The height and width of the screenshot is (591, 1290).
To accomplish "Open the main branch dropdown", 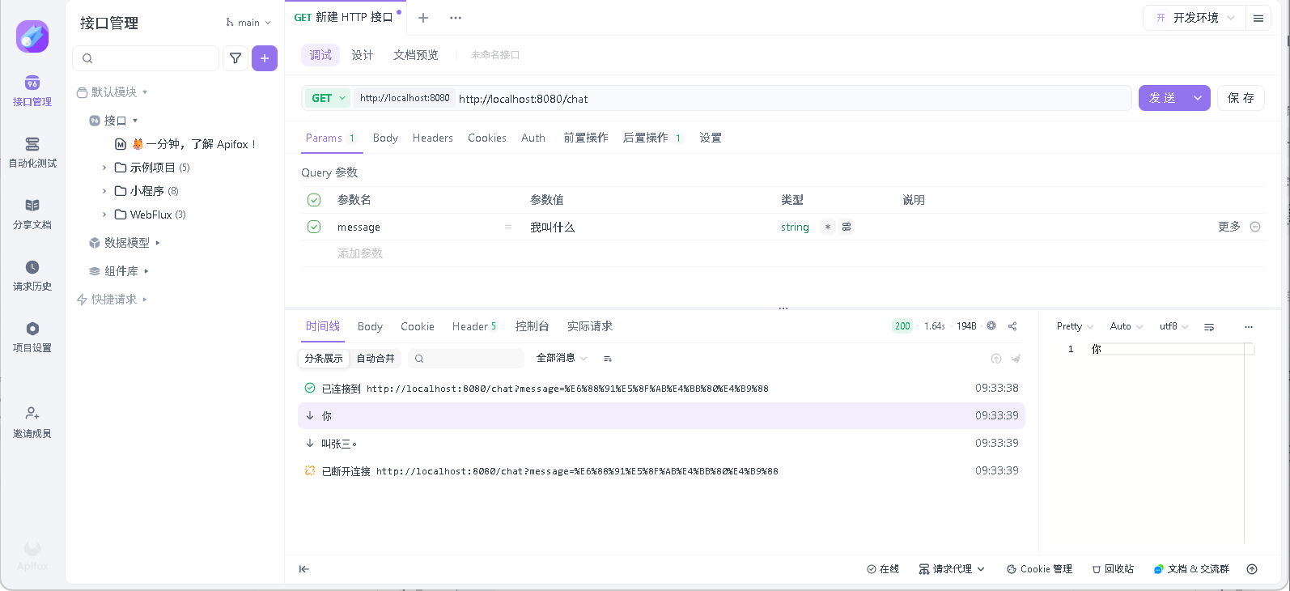I will [248, 23].
